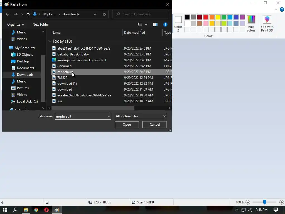Click the Open button
Screen dimensions: 285x214
point(127,125)
